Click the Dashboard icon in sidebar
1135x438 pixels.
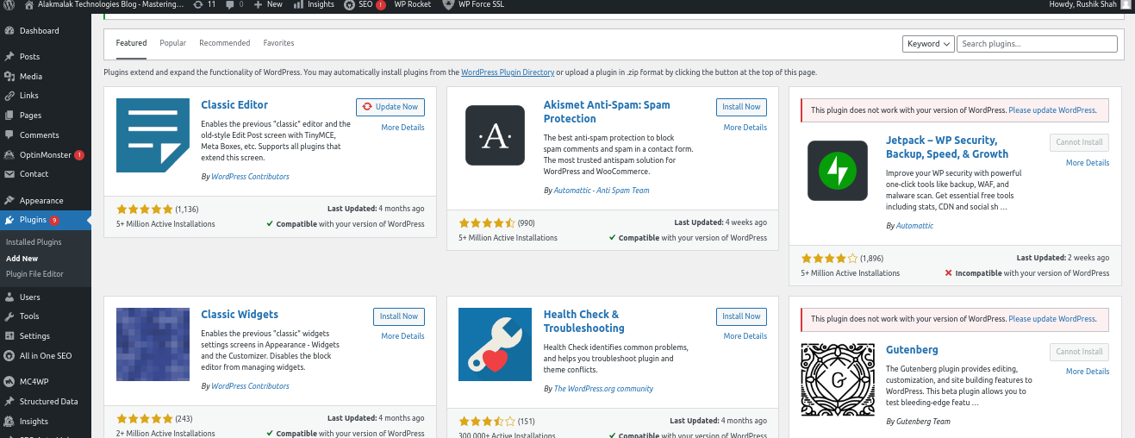9,31
